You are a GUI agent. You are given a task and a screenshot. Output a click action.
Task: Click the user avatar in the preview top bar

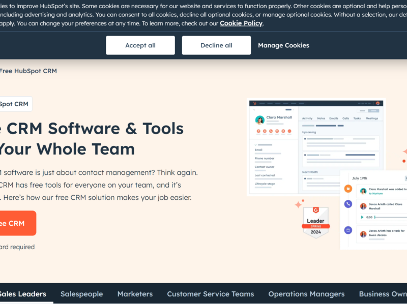(377, 103)
